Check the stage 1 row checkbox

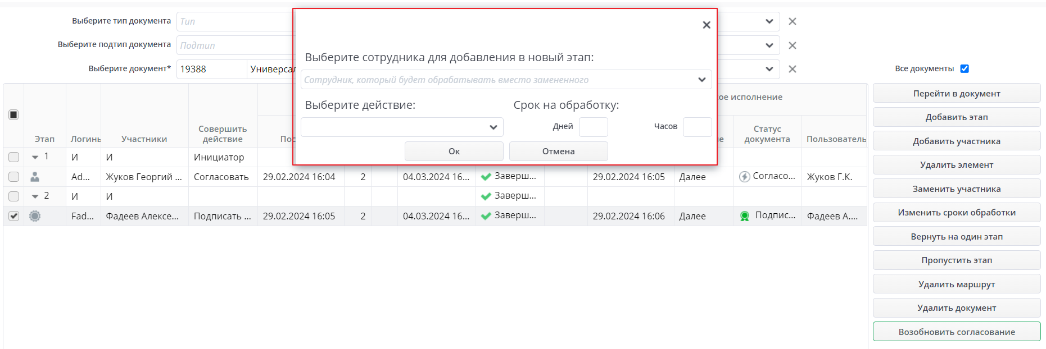pos(13,157)
